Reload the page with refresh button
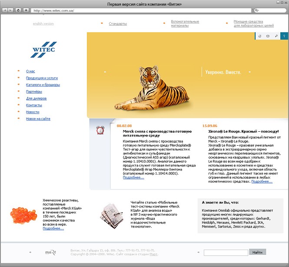289x267 pixels. click(x=18, y=10)
